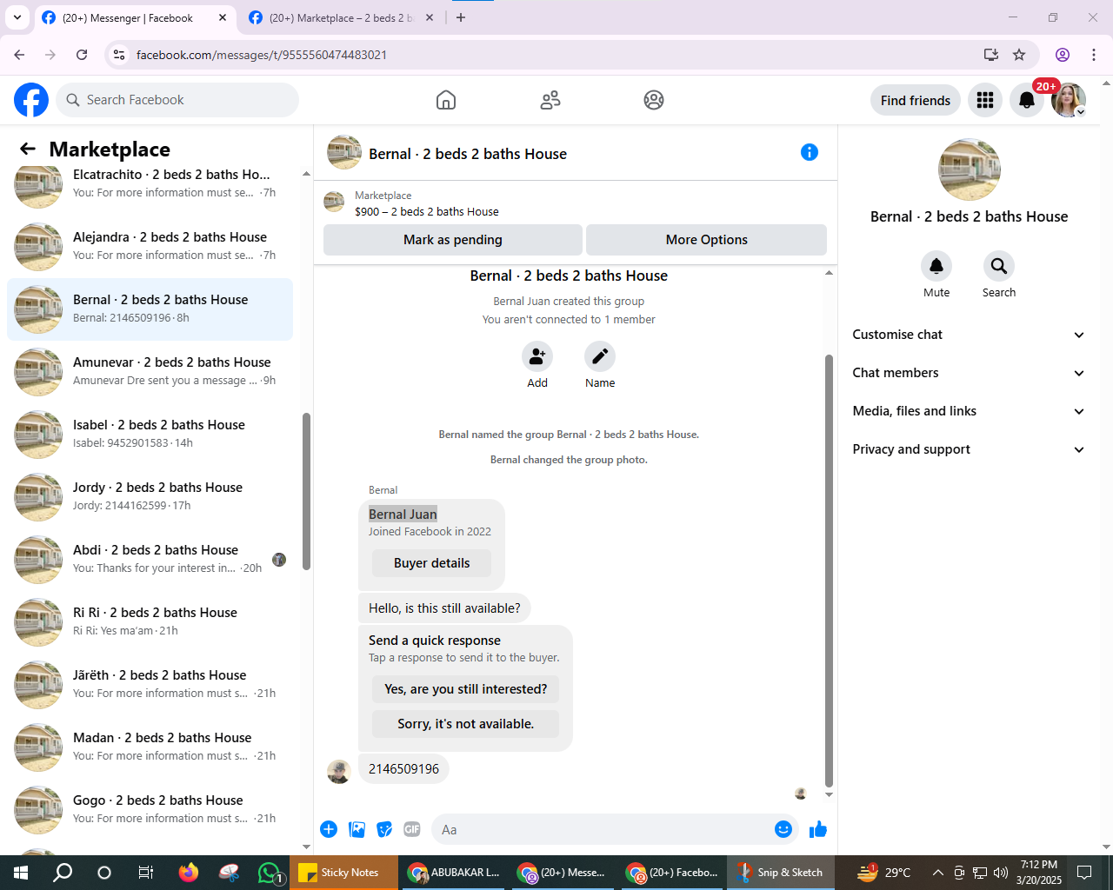Open Buyer details button
Viewport: 1113px width, 890px height.
tap(431, 563)
